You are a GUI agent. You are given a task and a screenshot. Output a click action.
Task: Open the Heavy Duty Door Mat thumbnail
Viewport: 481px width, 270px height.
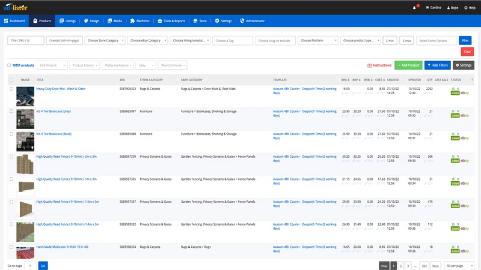tap(25, 97)
